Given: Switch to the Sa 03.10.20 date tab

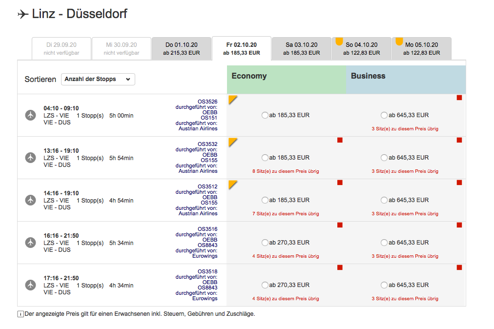Looking at the screenshot, I should coord(301,48).
